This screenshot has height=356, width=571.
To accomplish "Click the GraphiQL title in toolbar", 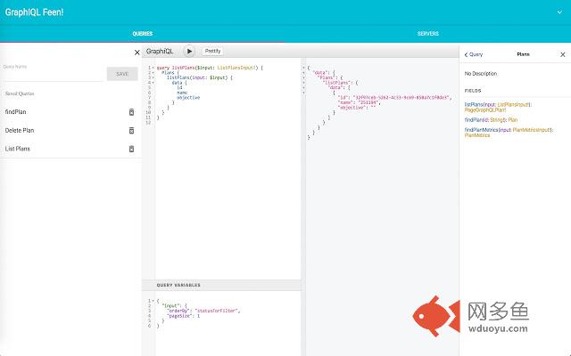I will [160, 52].
